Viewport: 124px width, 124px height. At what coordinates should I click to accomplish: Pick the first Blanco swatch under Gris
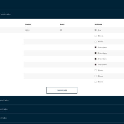click(x=95, y=36)
